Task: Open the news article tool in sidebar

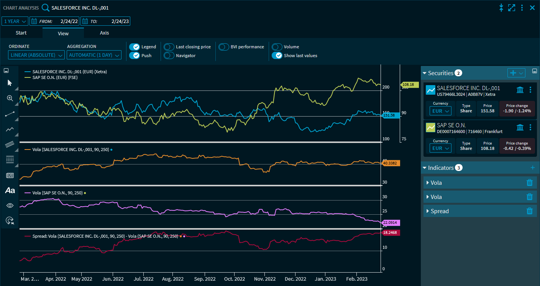Action: [x=10, y=175]
